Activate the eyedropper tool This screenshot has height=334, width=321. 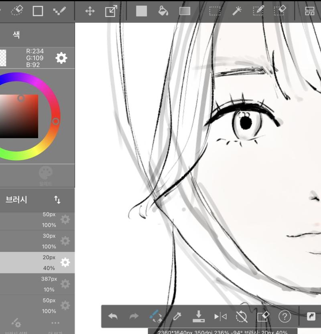(177, 316)
